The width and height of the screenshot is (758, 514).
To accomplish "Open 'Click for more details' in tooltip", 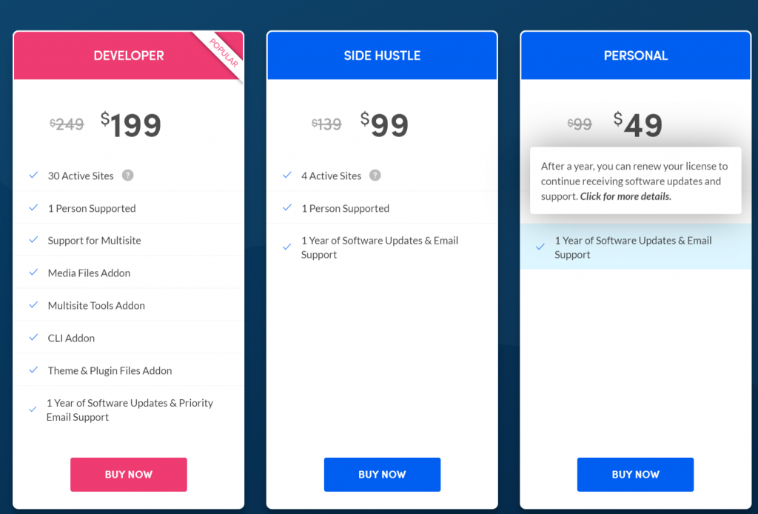I will (625, 196).
